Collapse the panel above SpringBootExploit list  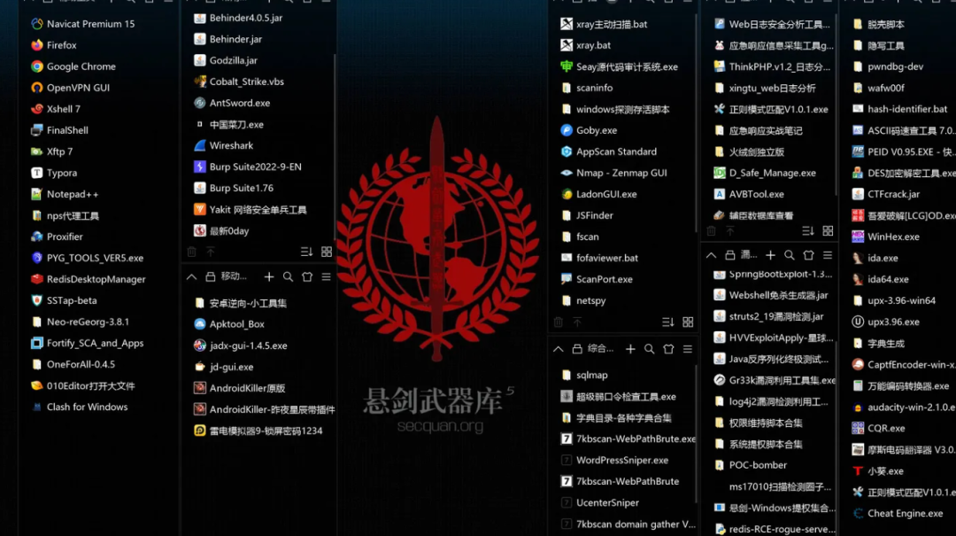(711, 255)
